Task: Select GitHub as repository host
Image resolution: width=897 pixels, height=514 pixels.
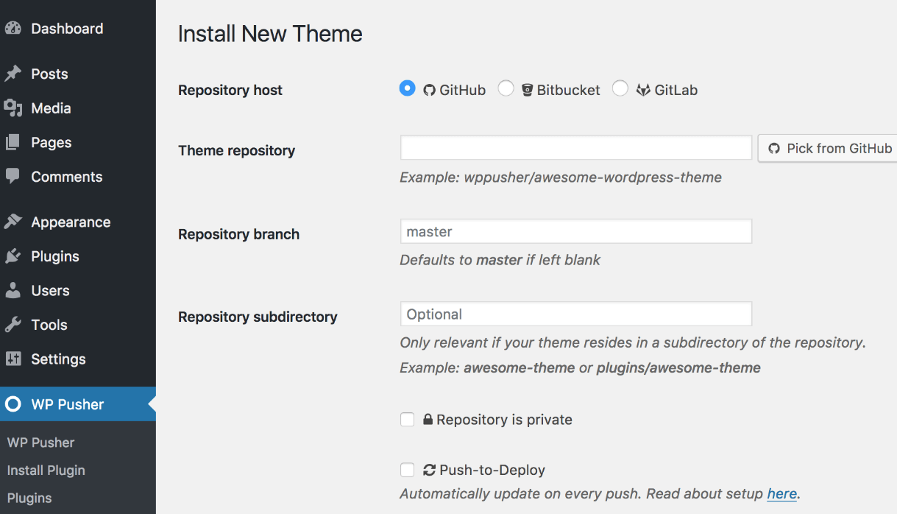Action: [x=407, y=88]
